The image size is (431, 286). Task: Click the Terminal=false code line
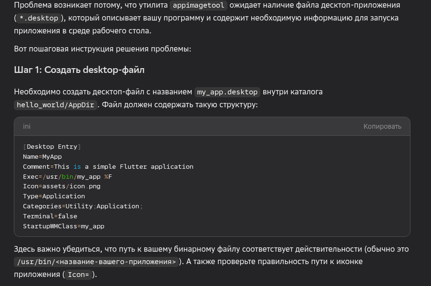[50, 216]
